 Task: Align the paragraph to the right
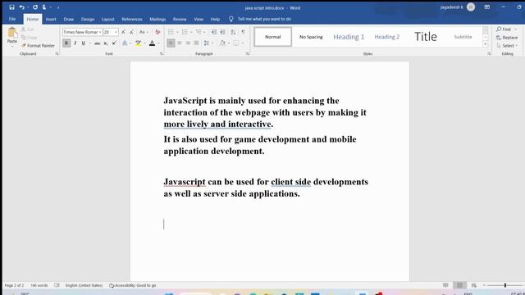point(188,43)
